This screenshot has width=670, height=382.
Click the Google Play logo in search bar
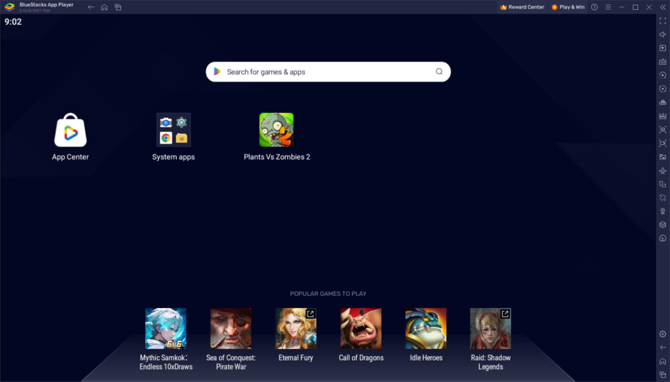217,72
